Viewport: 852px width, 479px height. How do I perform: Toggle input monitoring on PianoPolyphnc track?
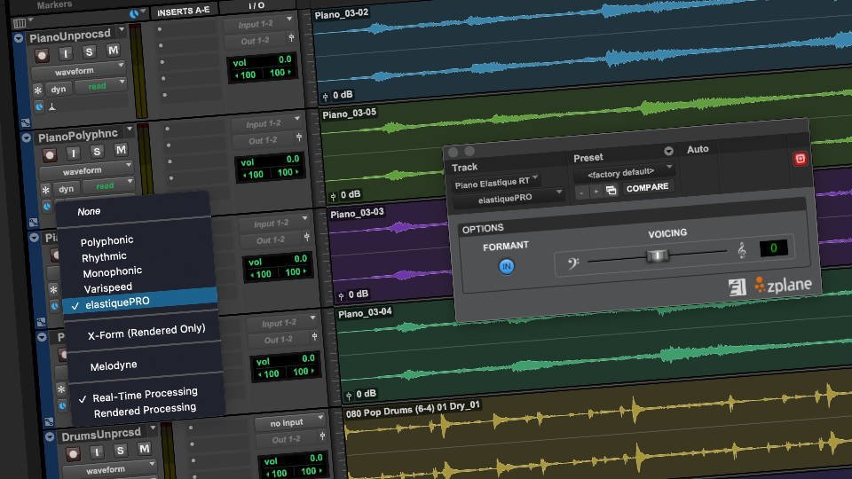[x=74, y=153]
